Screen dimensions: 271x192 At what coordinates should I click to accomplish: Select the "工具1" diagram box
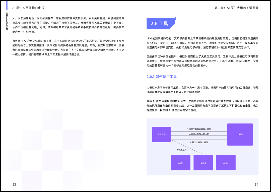(x=181, y=163)
